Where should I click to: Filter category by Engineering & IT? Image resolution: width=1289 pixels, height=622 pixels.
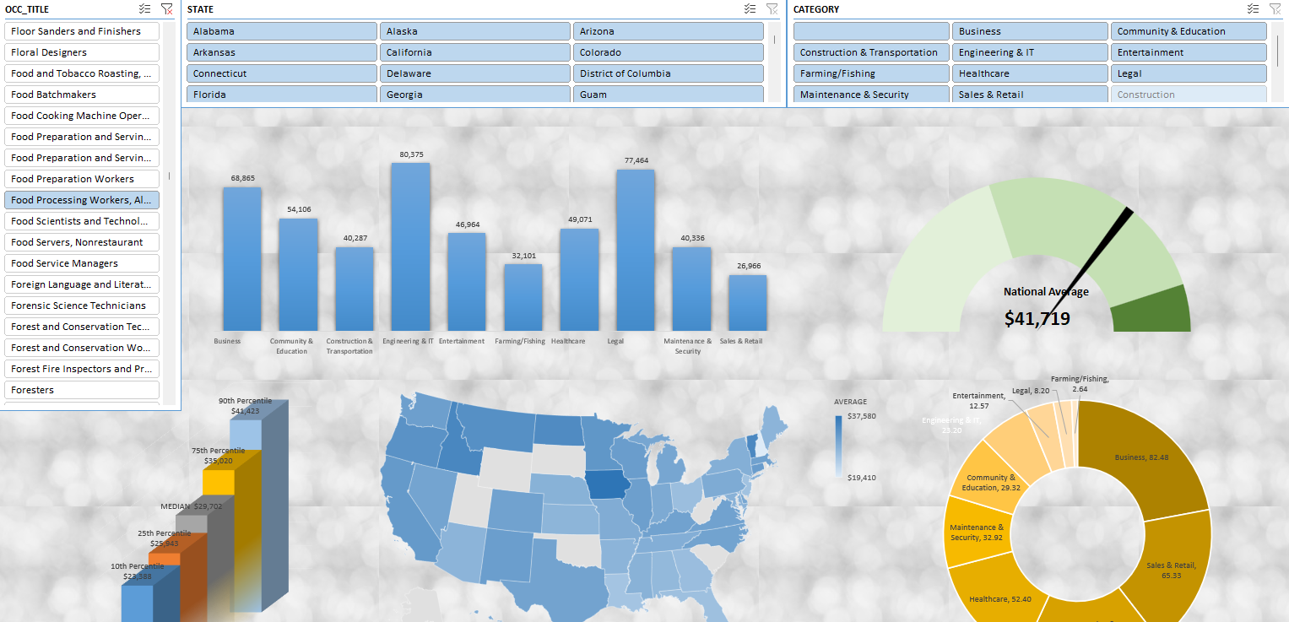click(1030, 52)
